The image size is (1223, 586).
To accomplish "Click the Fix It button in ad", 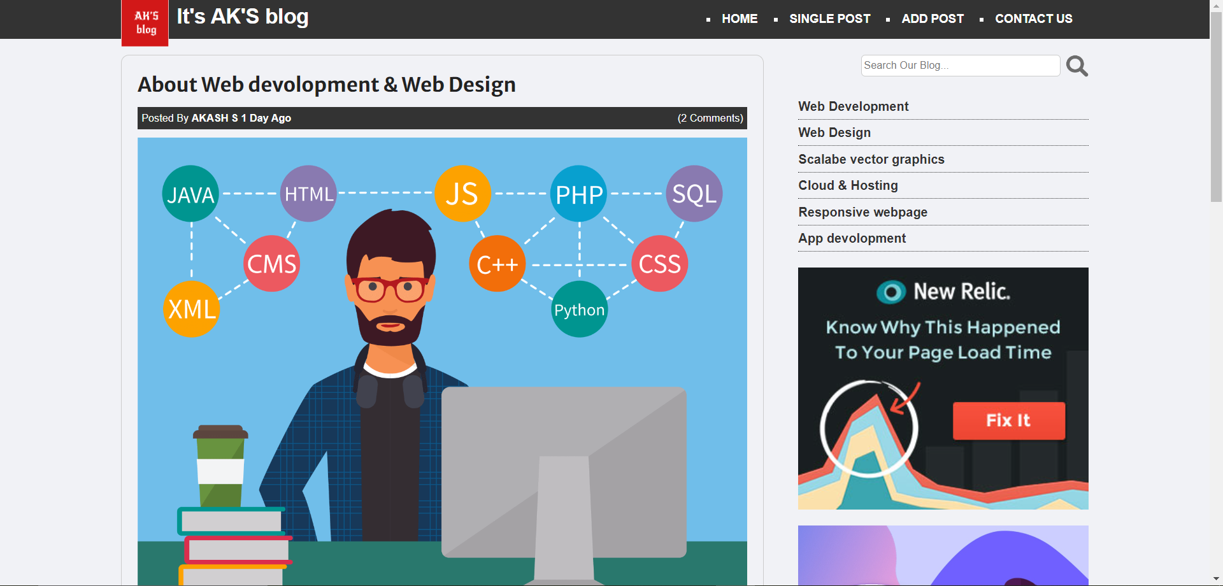I will pos(1008,420).
